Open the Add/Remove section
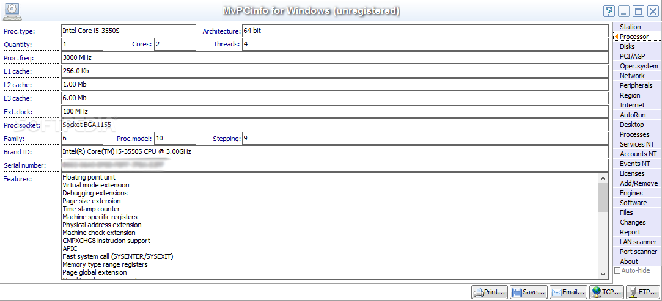The image size is (662, 301). click(637, 183)
